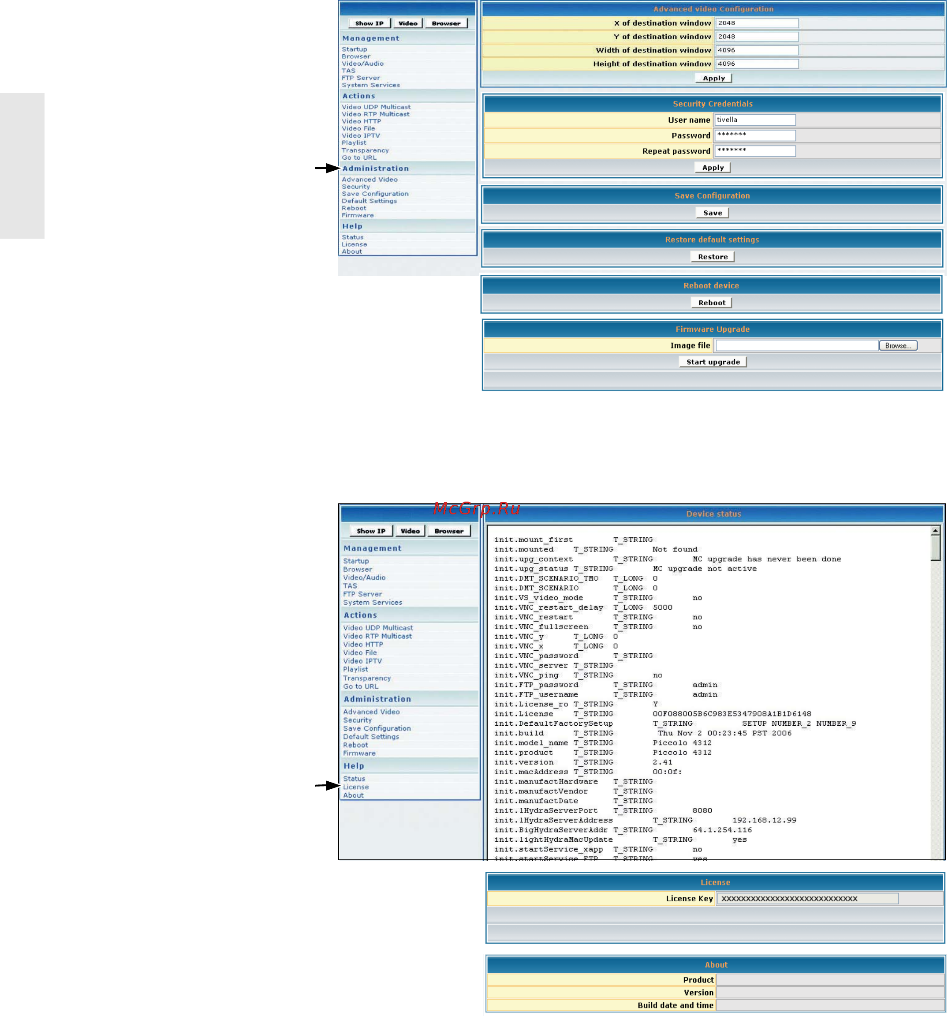This screenshot has height=1016, width=948.
Task: Open Save Configuration link in top sidebar
Action: click(375, 194)
